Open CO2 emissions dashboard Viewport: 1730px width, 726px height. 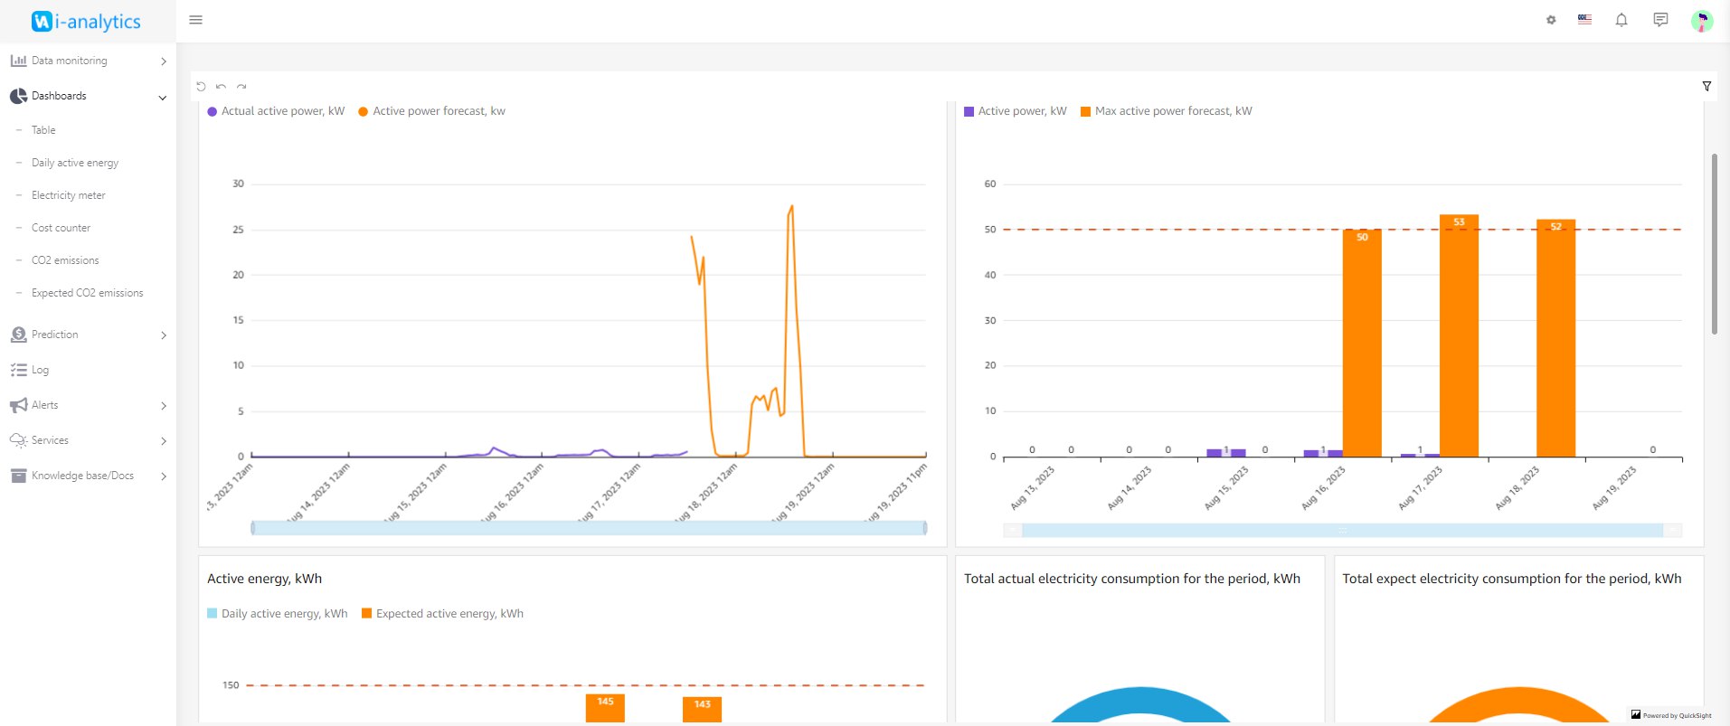click(65, 260)
